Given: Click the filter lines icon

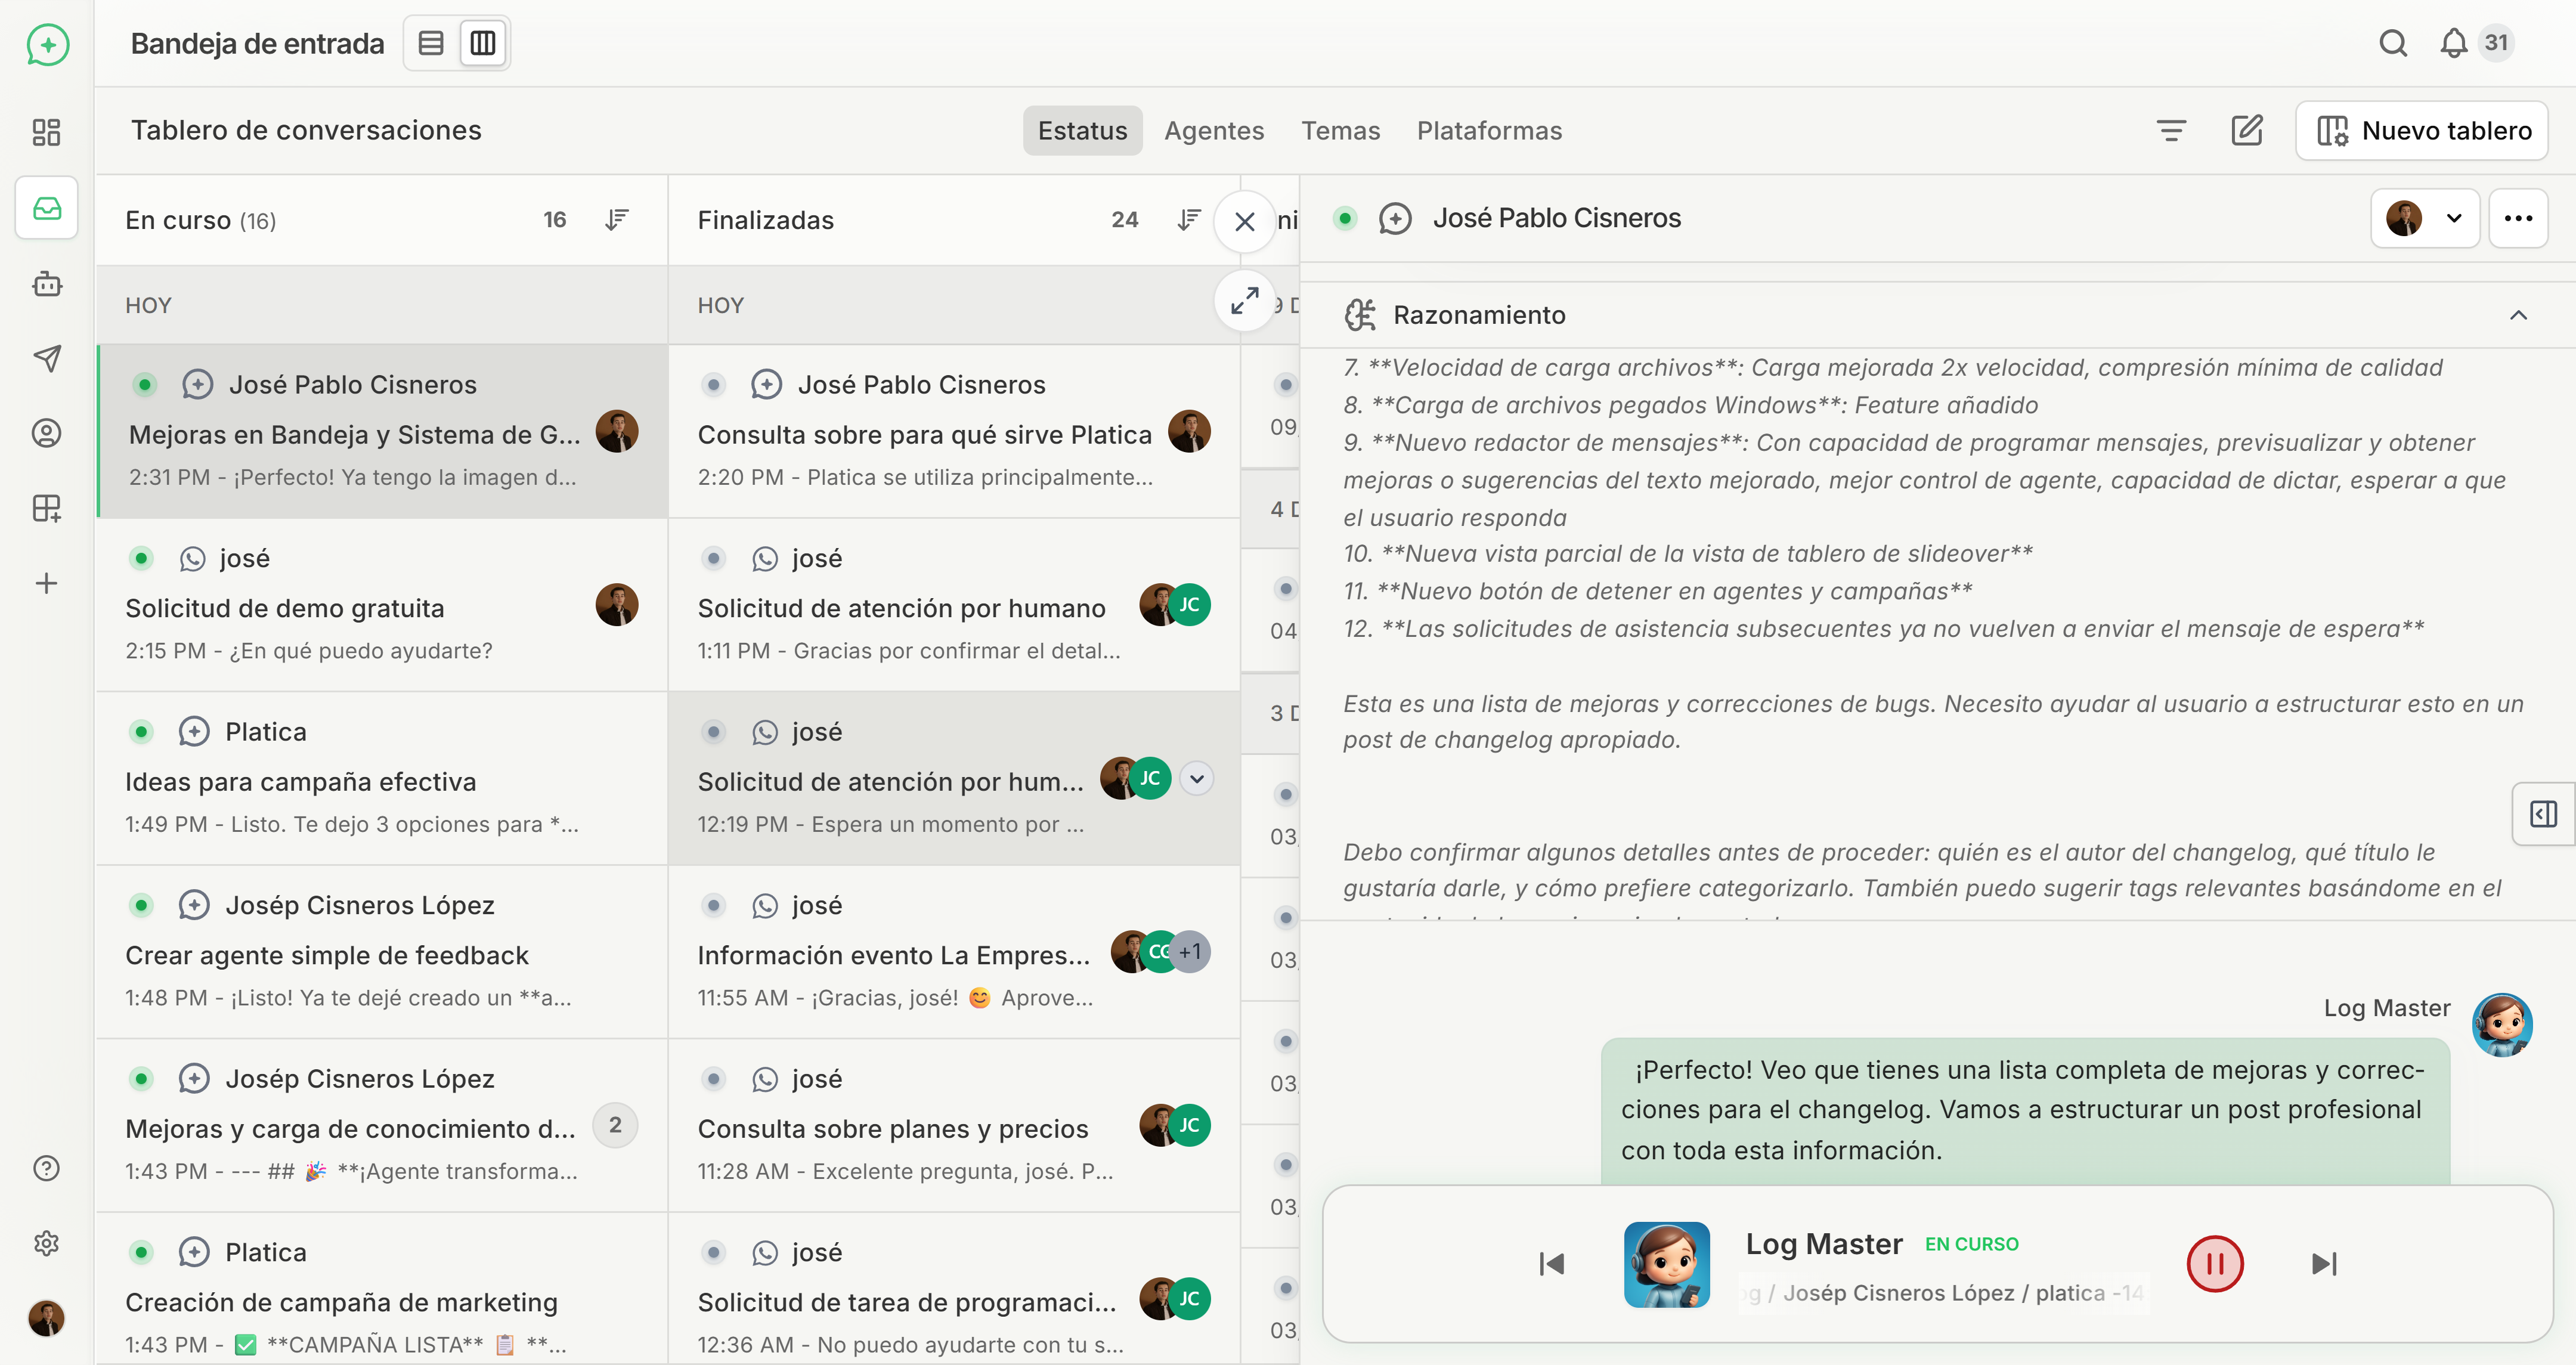Looking at the screenshot, I should (2171, 130).
